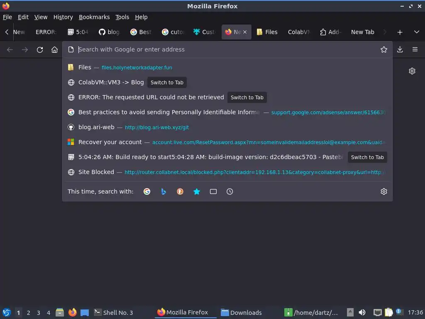Switch to the GitHub blog tab
This screenshot has height=319, width=425.
[110, 32]
